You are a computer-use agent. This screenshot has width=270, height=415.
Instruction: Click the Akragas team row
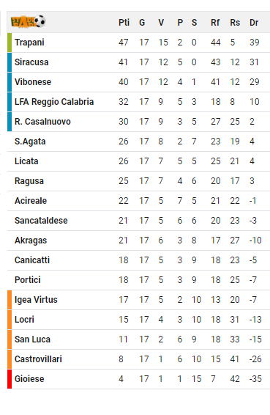coord(138,240)
